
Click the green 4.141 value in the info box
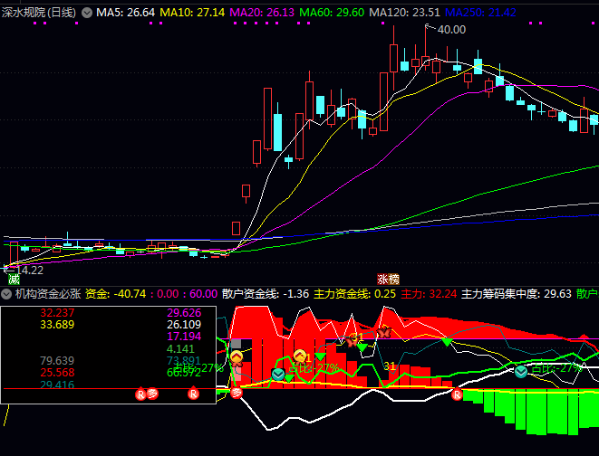coord(180,349)
